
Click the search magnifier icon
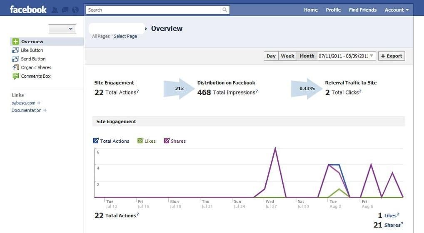point(225,10)
